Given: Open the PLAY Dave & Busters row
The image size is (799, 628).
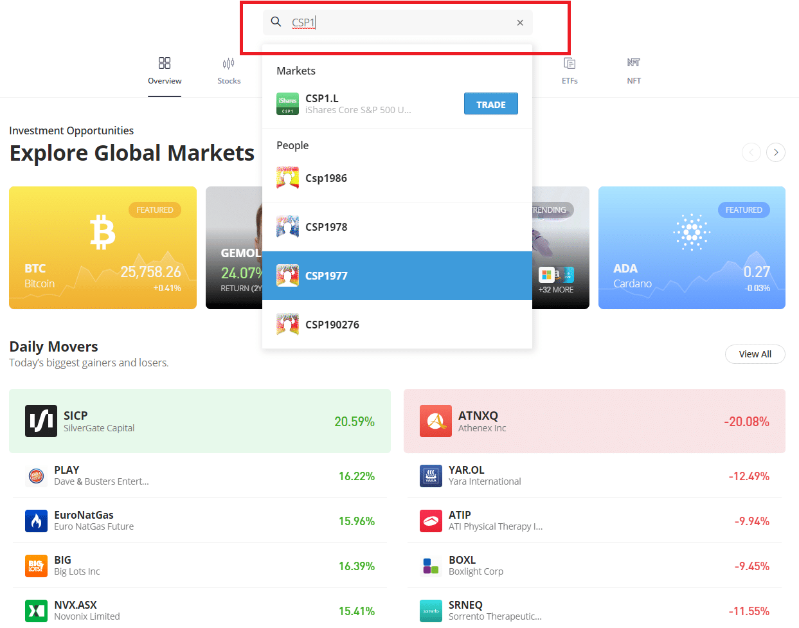Looking at the screenshot, I should coord(200,476).
